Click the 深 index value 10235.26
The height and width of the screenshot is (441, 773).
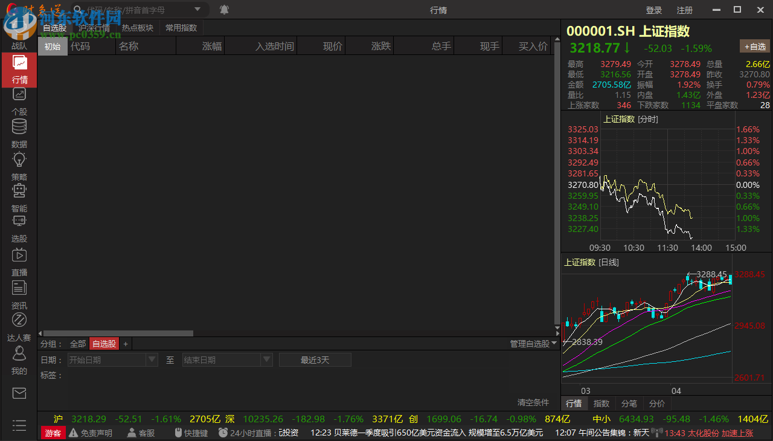pyautogui.click(x=263, y=419)
